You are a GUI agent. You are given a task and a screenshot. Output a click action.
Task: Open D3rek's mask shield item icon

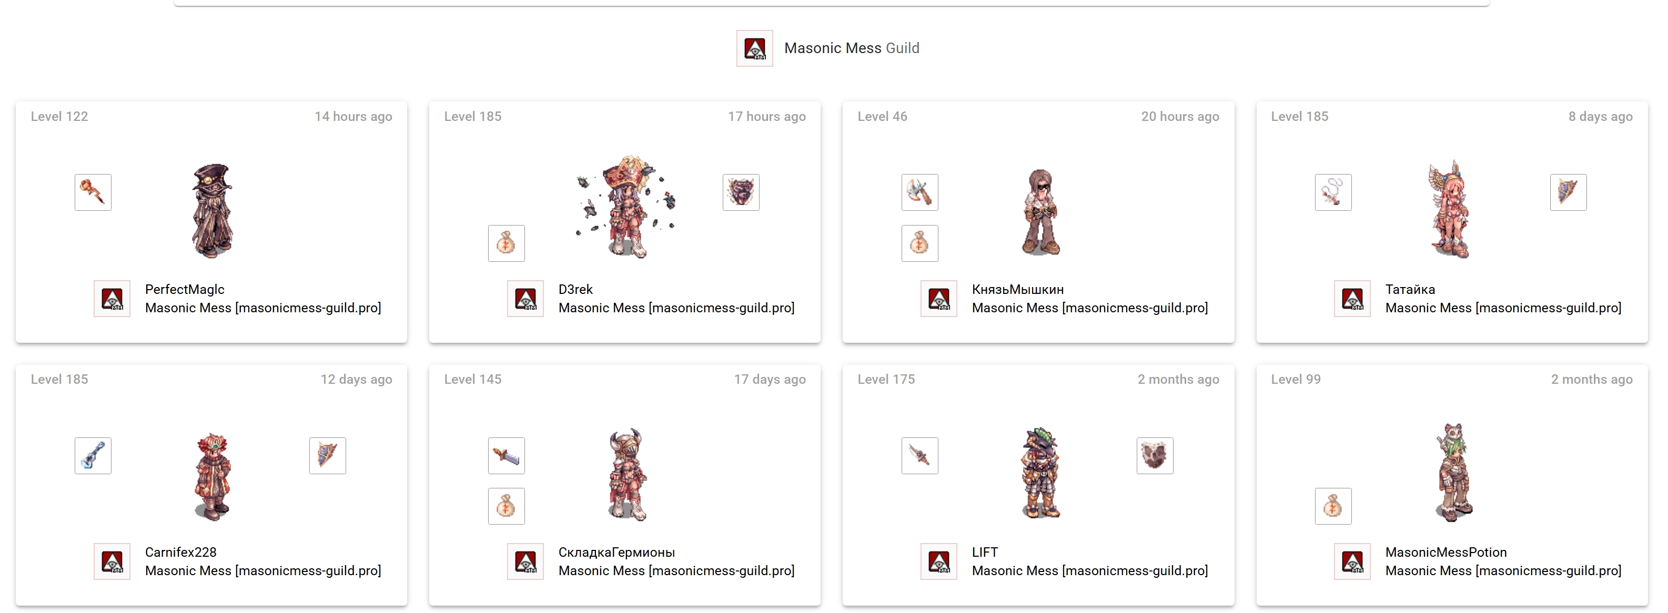click(x=741, y=192)
